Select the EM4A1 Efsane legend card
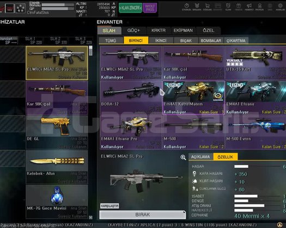This screenshot has width=286, height=228. [x=255, y=98]
